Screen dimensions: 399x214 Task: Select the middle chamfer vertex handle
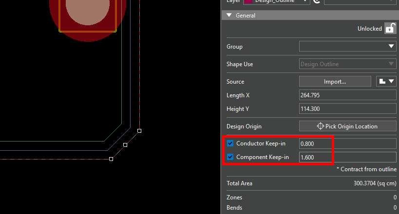click(x=125, y=145)
